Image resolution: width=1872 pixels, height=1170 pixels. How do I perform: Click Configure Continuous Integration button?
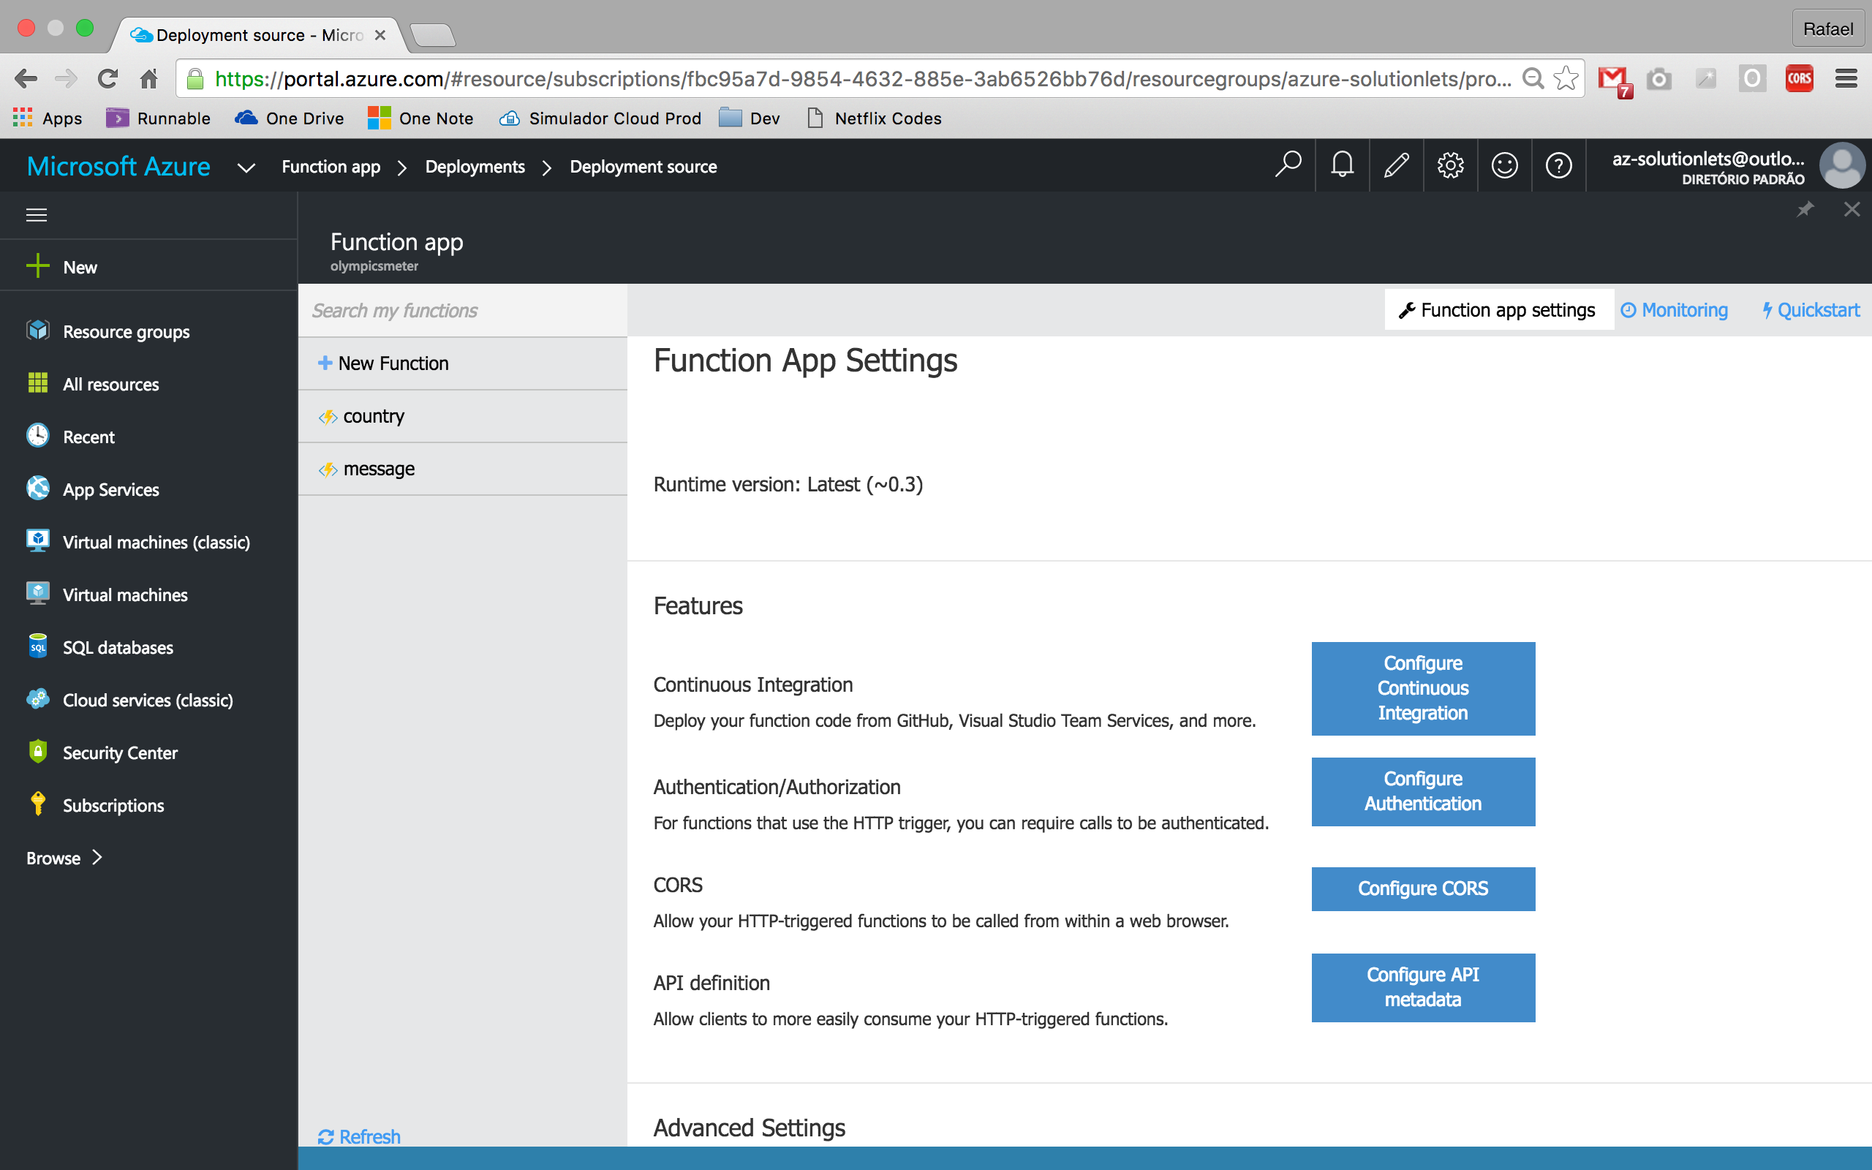(x=1422, y=688)
